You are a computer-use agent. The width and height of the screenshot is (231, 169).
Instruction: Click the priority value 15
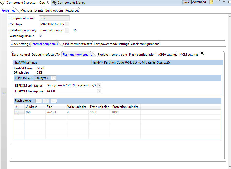[x=75, y=30]
